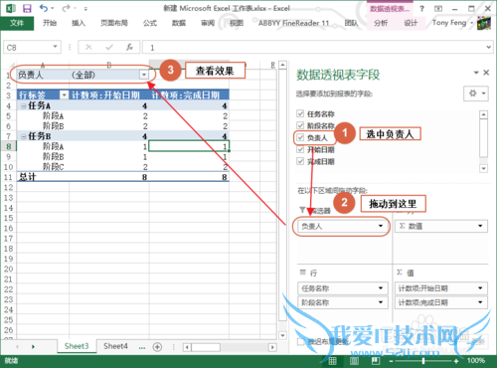
Task: Open the 负责人 report filter dropdown in B1
Action: (144, 75)
